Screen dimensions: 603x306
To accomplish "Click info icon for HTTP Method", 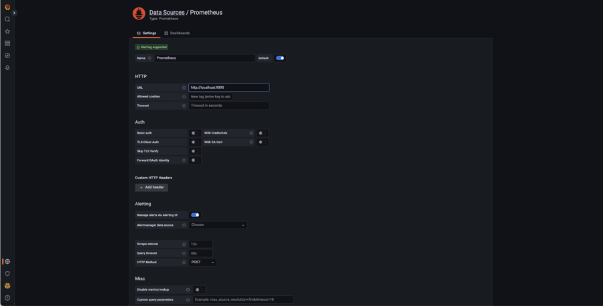I will (x=184, y=263).
